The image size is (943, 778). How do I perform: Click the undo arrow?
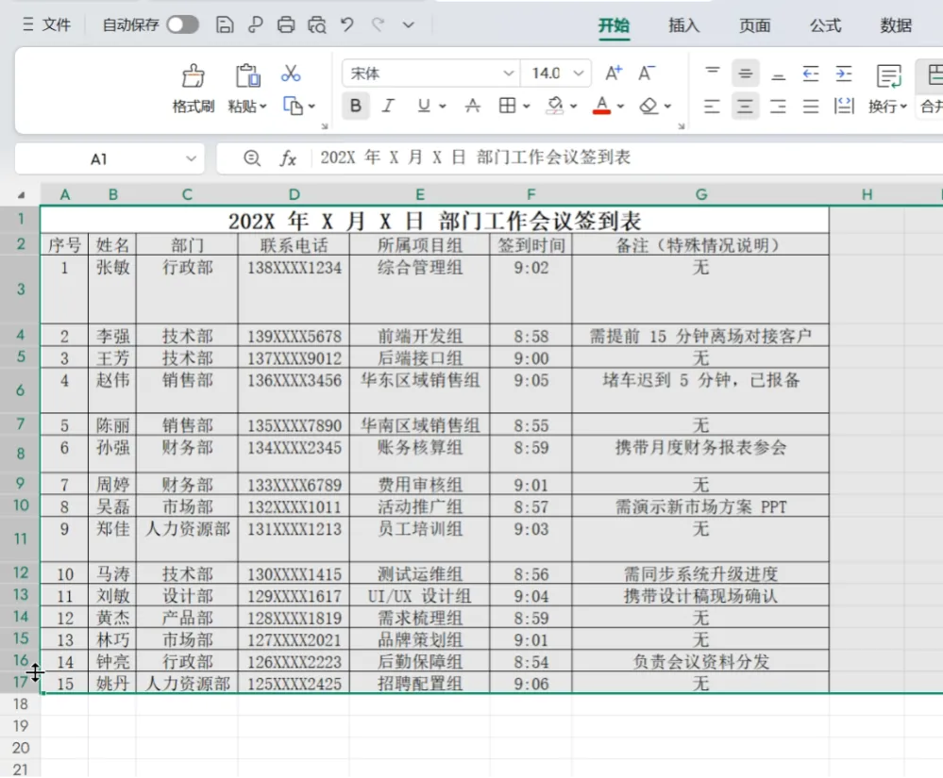[347, 25]
